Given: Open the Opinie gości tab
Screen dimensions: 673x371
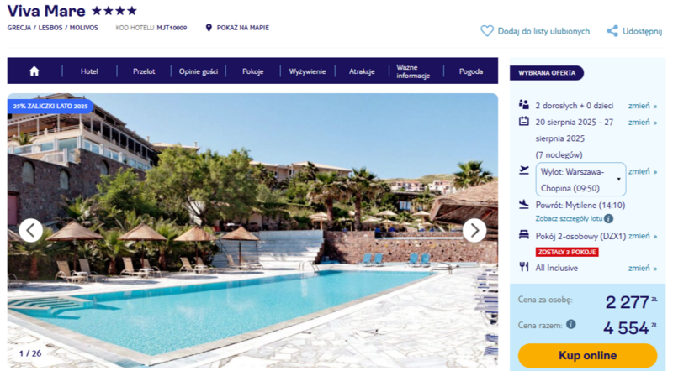Looking at the screenshot, I should [199, 71].
